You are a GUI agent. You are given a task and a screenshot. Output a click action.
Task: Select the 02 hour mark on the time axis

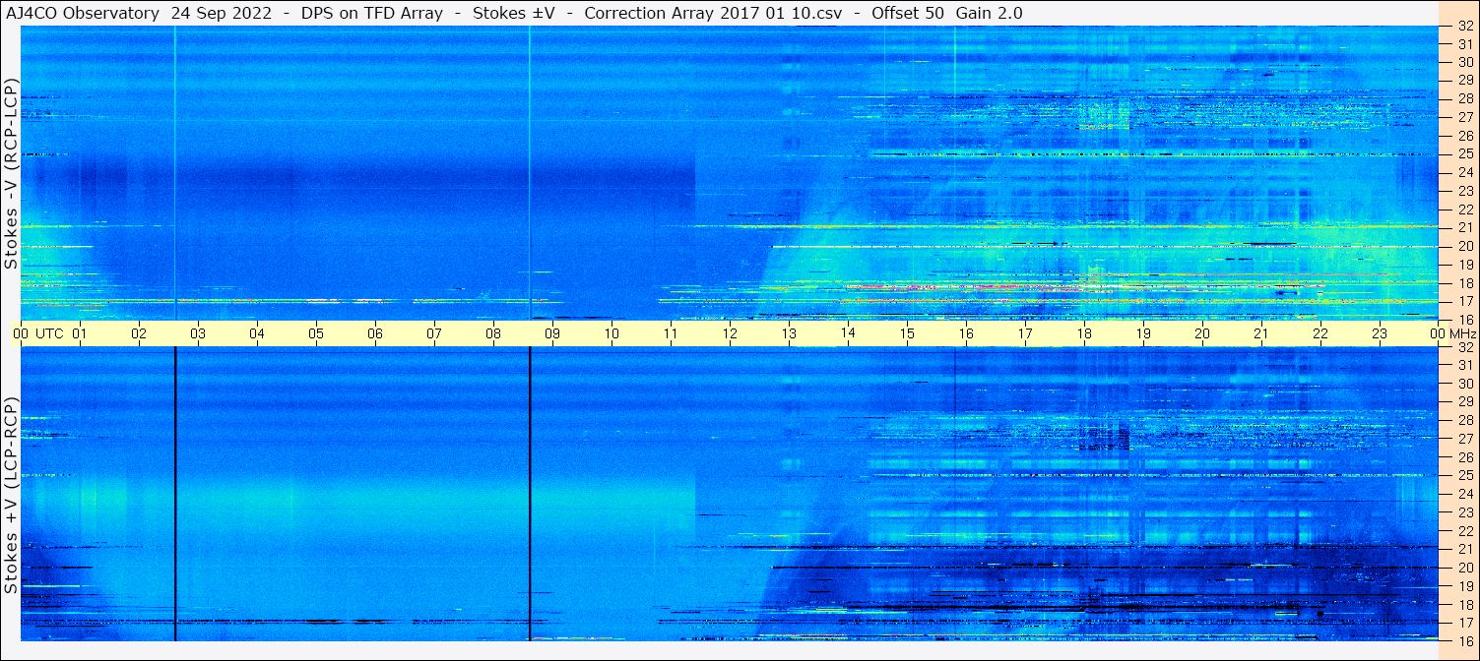point(139,333)
